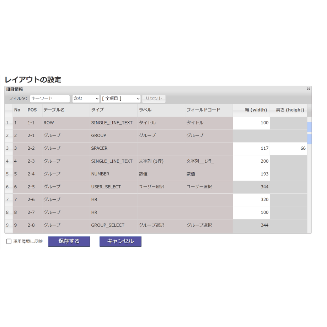Click the キャンセル button
The image size is (327, 327).
(120, 241)
